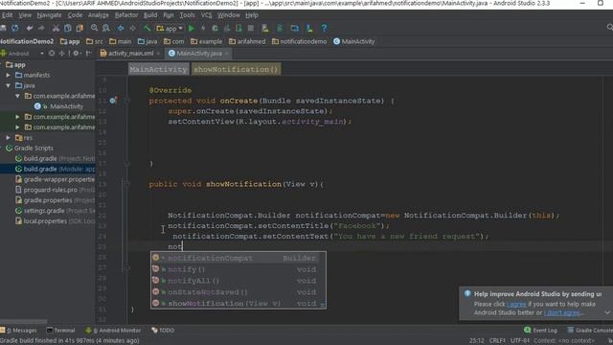This screenshot has width=613, height=345.
Task: Expand the res folder arrow
Action: tap(9, 138)
